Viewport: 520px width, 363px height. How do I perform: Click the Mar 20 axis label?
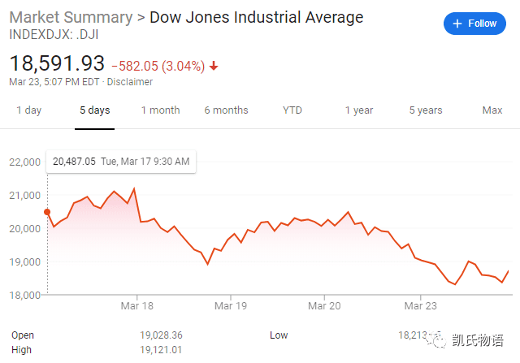coord(324,305)
